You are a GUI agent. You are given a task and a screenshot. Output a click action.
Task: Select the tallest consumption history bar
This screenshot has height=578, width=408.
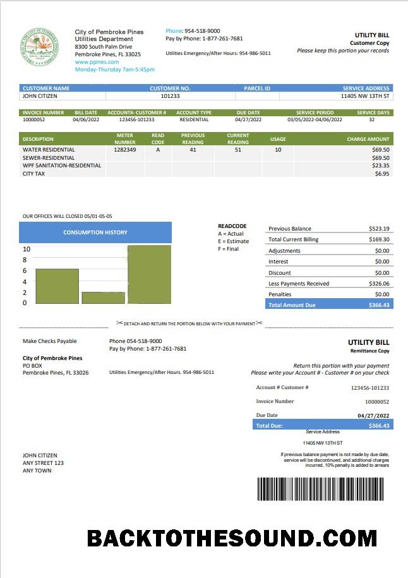[149, 274]
